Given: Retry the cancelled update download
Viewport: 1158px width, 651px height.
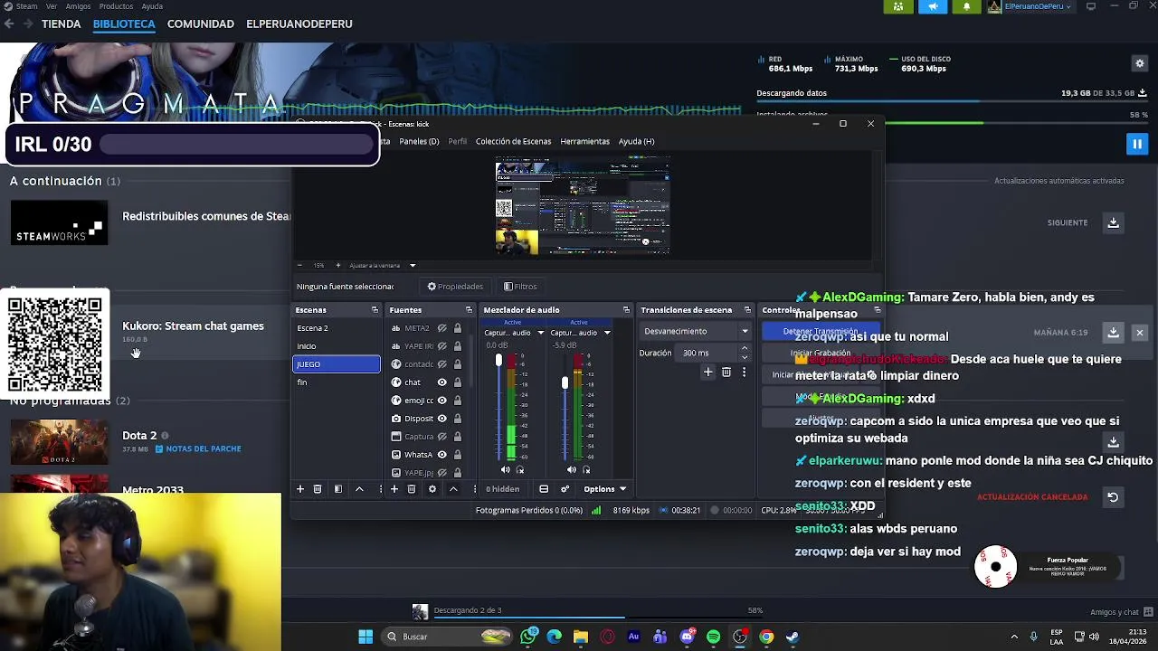Looking at the screenshot, I should coord(1113,497).
